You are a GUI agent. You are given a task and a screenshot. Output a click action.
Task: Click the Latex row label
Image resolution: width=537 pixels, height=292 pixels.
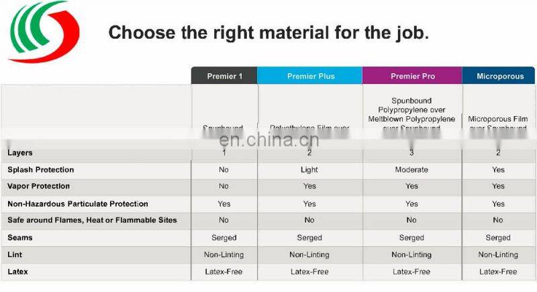point(17,272)
